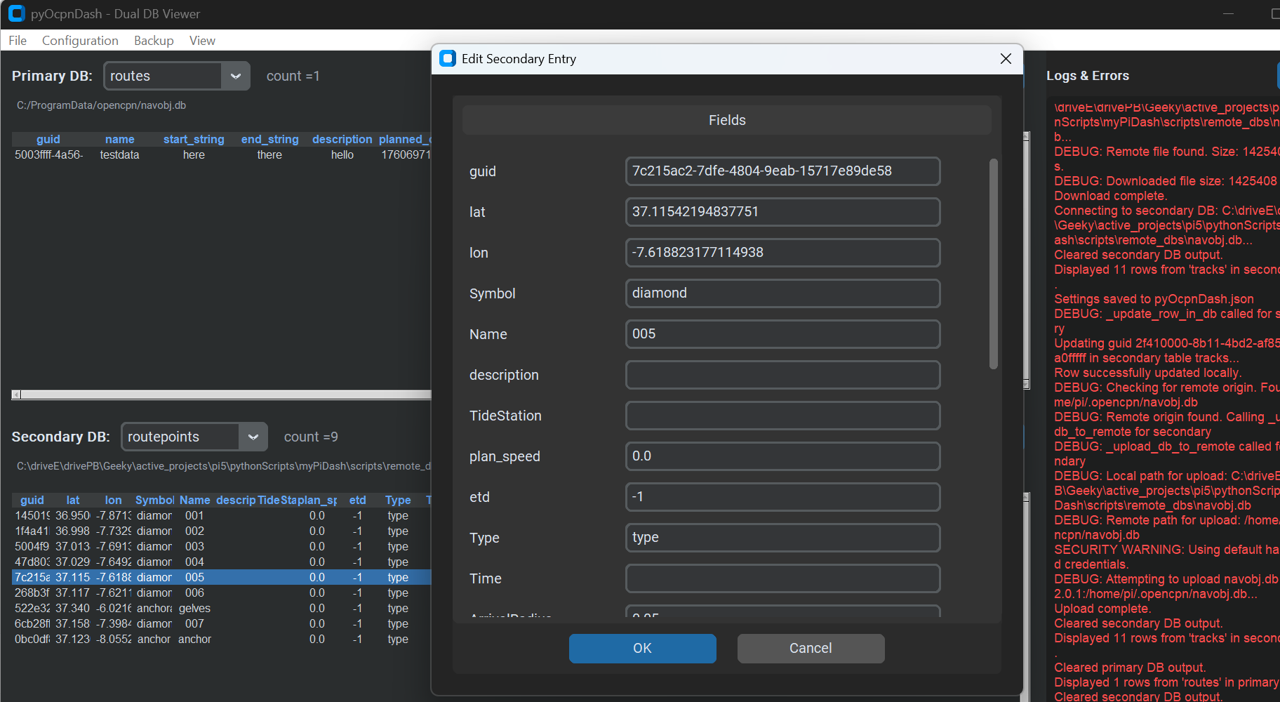Click the empty description field
This screenshot has height=702, width=1280.
pos(782,375)
